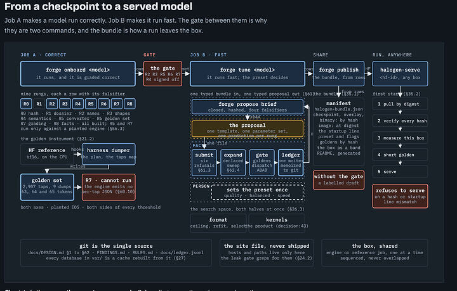Click the "forge onboard <model>" box
The width and height of the screenshot is (457, 291).
(x=78, y=74)
